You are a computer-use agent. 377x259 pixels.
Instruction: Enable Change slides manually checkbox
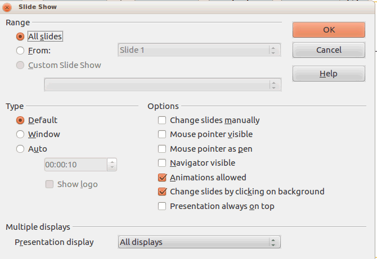tap(162, 120)
